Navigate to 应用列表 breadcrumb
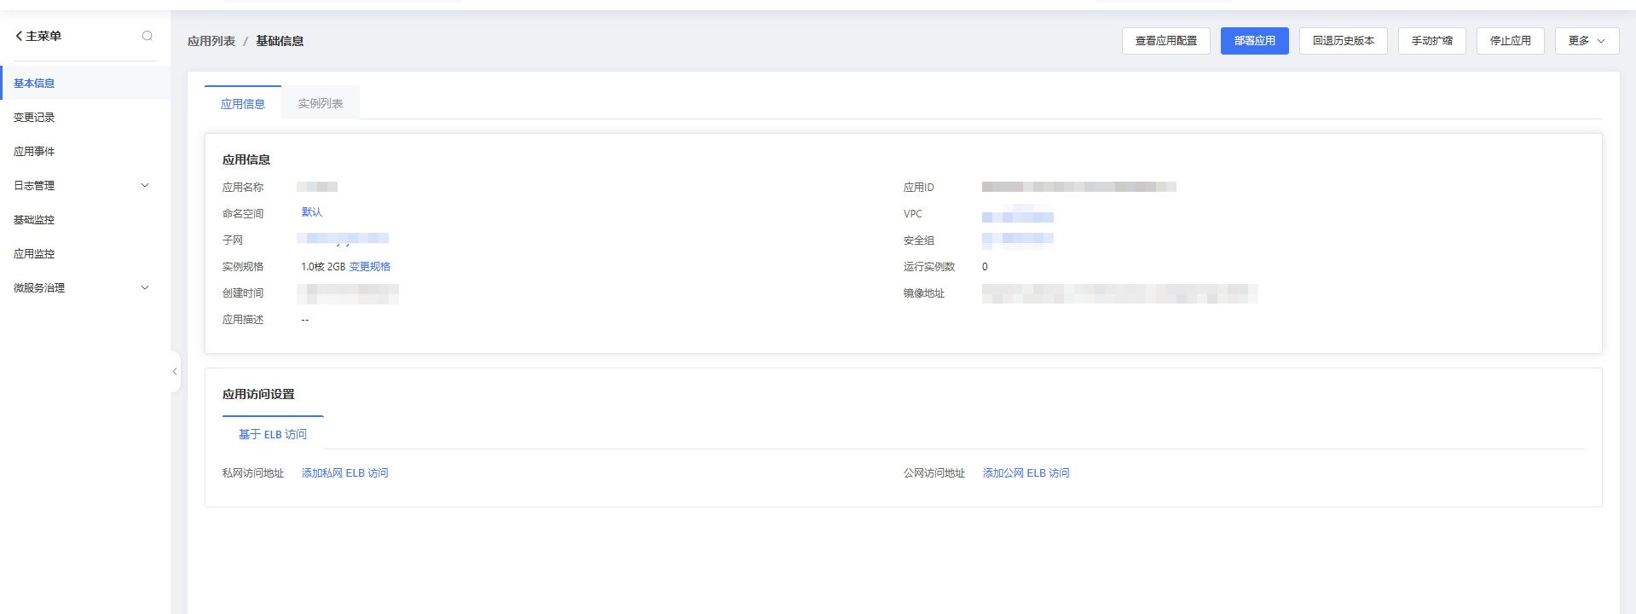The height and width of the screenshot is (614, 1636). [x=211, y=41]
